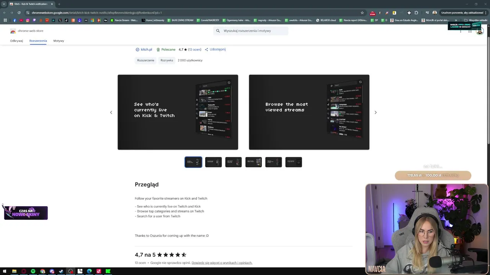Select the second screenshot thumbnail

pyautogui.click(x=213, y=162)
